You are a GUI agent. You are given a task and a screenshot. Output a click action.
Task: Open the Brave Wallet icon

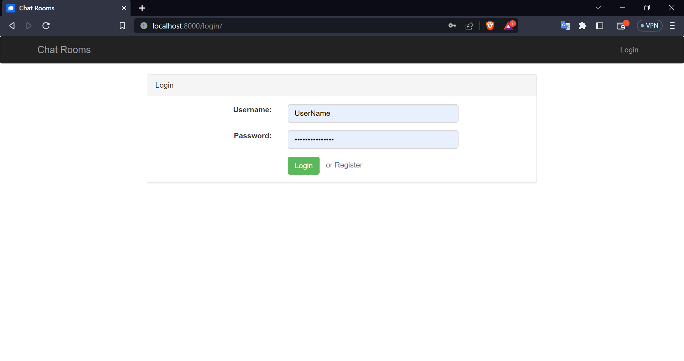coord(621,26)
